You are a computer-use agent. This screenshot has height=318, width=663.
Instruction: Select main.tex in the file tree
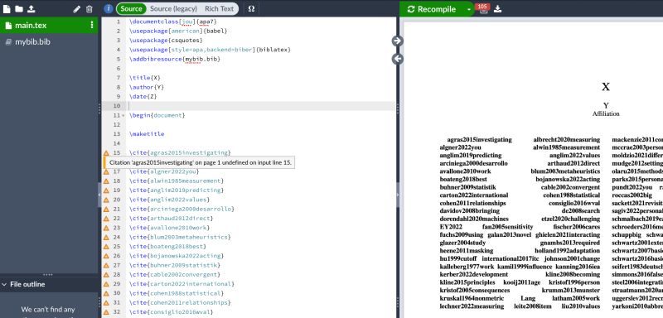coord(49,26)
